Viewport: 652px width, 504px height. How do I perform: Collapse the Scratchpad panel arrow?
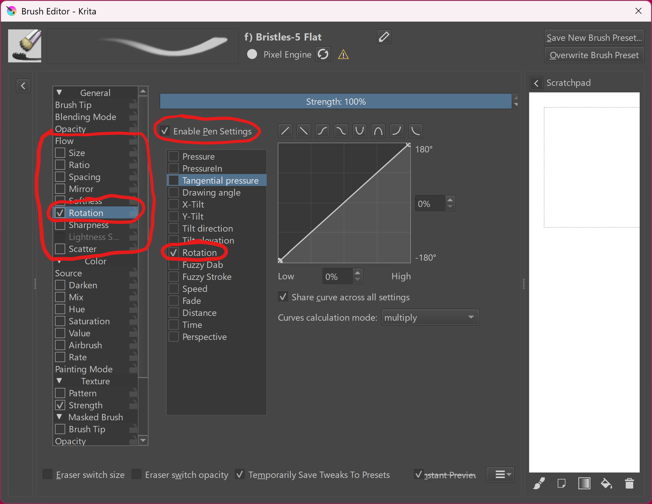point(536,83)
